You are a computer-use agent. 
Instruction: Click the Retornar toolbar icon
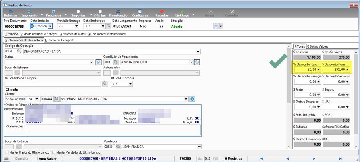click(x=10, y=12)
